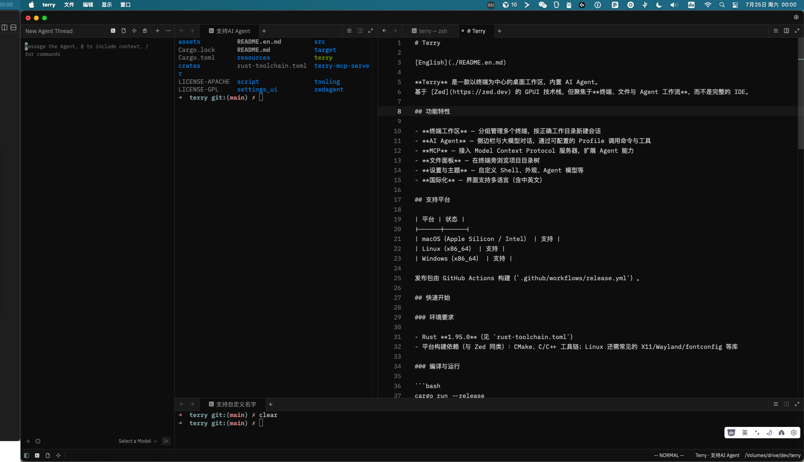Image resolution: width=804 pixels, height=462 pixels.
Task: Toggle vertical split layout icon at far left
Action: [x=4, y=27]
